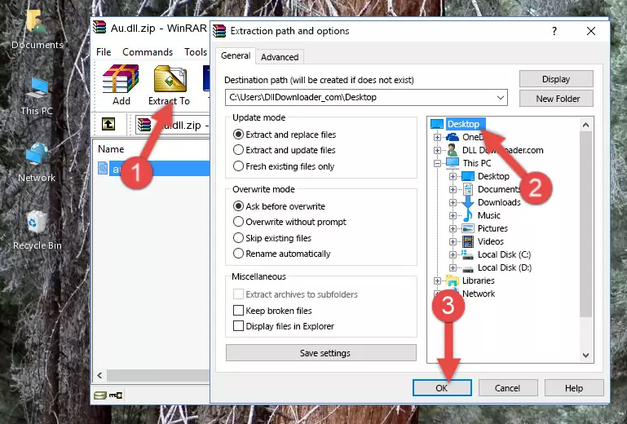Click WinRAR file list scroll left arrow
Viewport: 627px width, 424px height.
click(x=100, y=375)
